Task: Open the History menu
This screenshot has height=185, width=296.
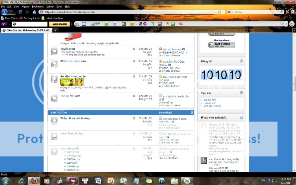Action: pos(25,6)
